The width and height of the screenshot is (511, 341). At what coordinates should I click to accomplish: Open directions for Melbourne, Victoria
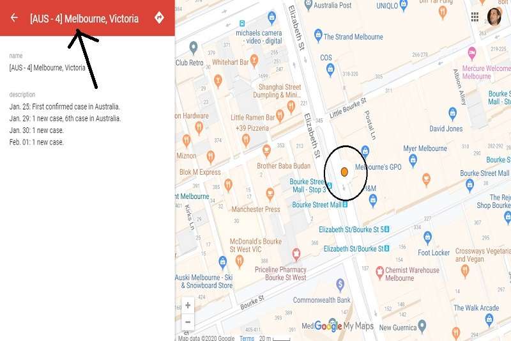tap(159, 17)
